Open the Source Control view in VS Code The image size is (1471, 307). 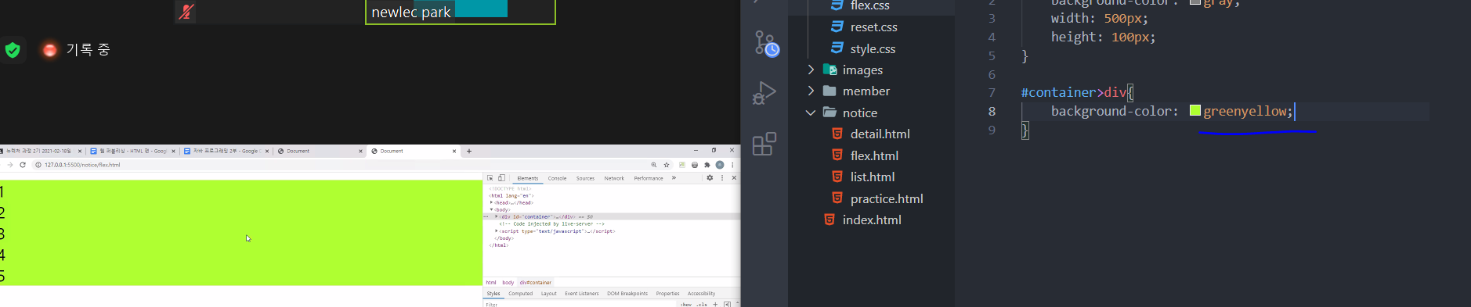[766, 44]
